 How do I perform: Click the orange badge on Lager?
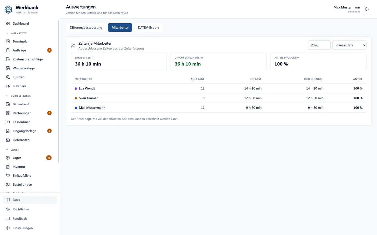(x=49, y=158)
